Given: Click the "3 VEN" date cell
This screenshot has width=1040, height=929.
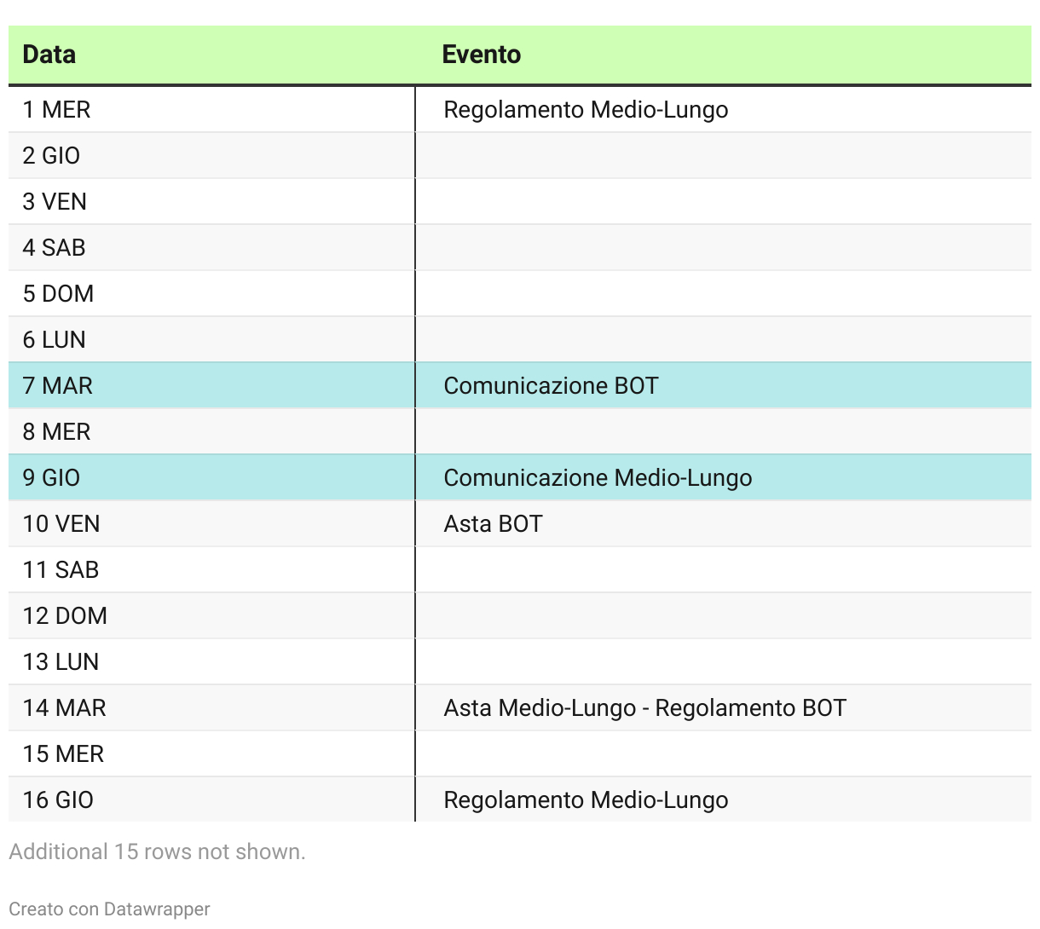Looking at the screenshot, I should 55,202.
